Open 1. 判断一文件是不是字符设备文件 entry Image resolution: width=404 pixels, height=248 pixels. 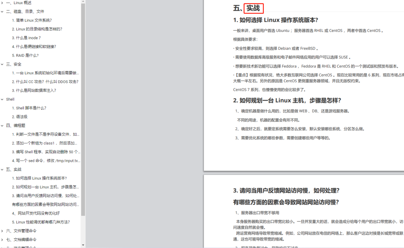pos(45,134)
